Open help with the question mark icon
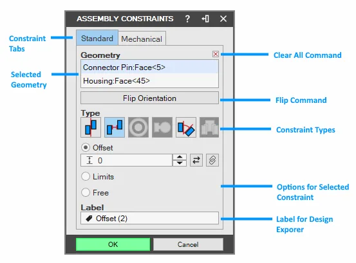 pos(187,19)
